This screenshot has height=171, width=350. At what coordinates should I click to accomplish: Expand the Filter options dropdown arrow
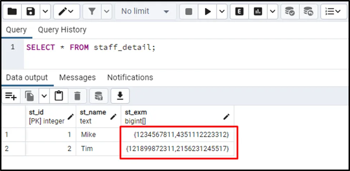click(x=106, y=12)
